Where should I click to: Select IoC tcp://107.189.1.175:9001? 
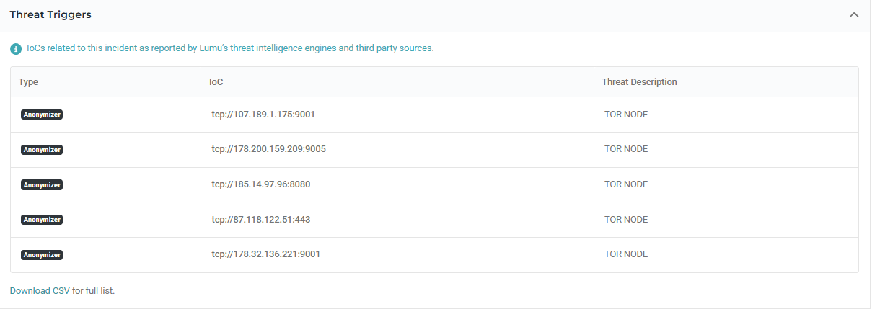point(263,115)
